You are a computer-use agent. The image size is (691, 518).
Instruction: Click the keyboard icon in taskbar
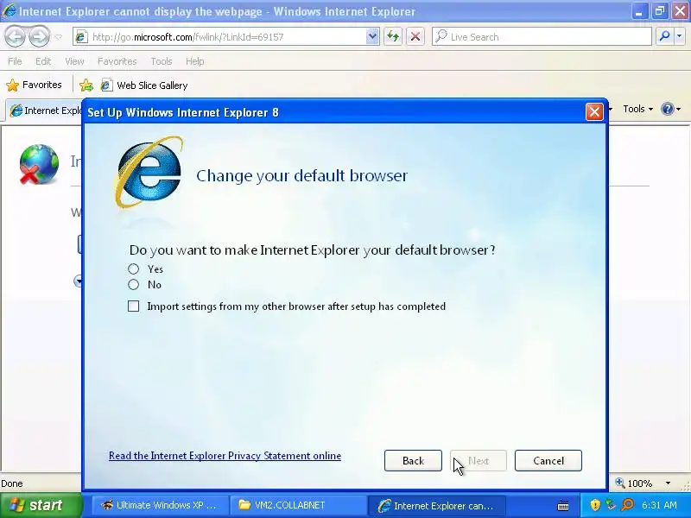(x=563, y=506)
